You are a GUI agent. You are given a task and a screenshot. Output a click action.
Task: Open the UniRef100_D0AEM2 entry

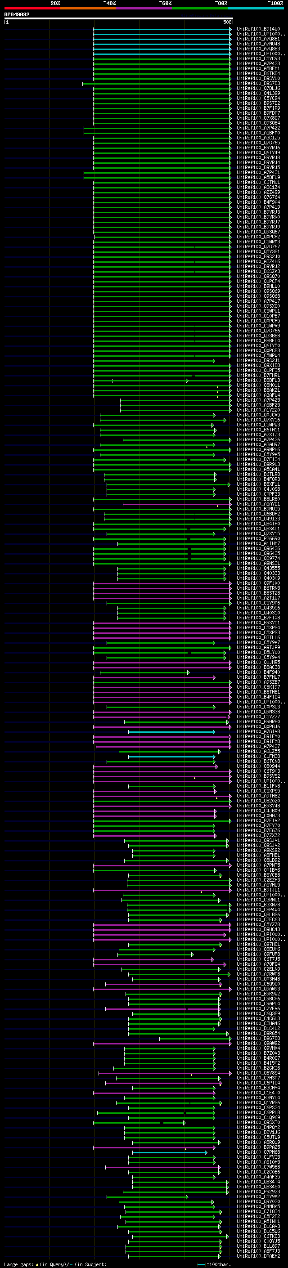tap(258, 1256)
